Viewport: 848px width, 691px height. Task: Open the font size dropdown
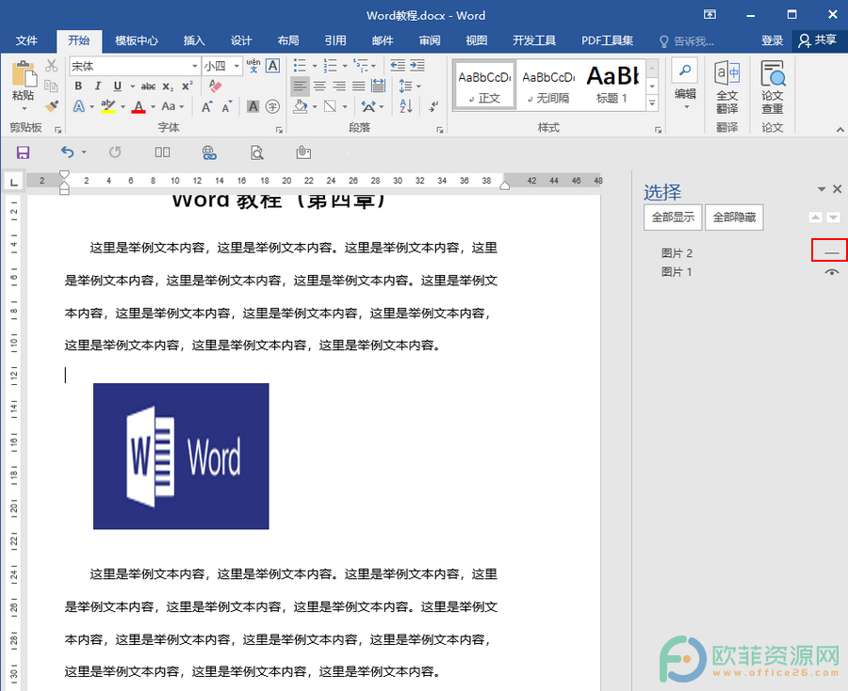(x=236, y=66)
